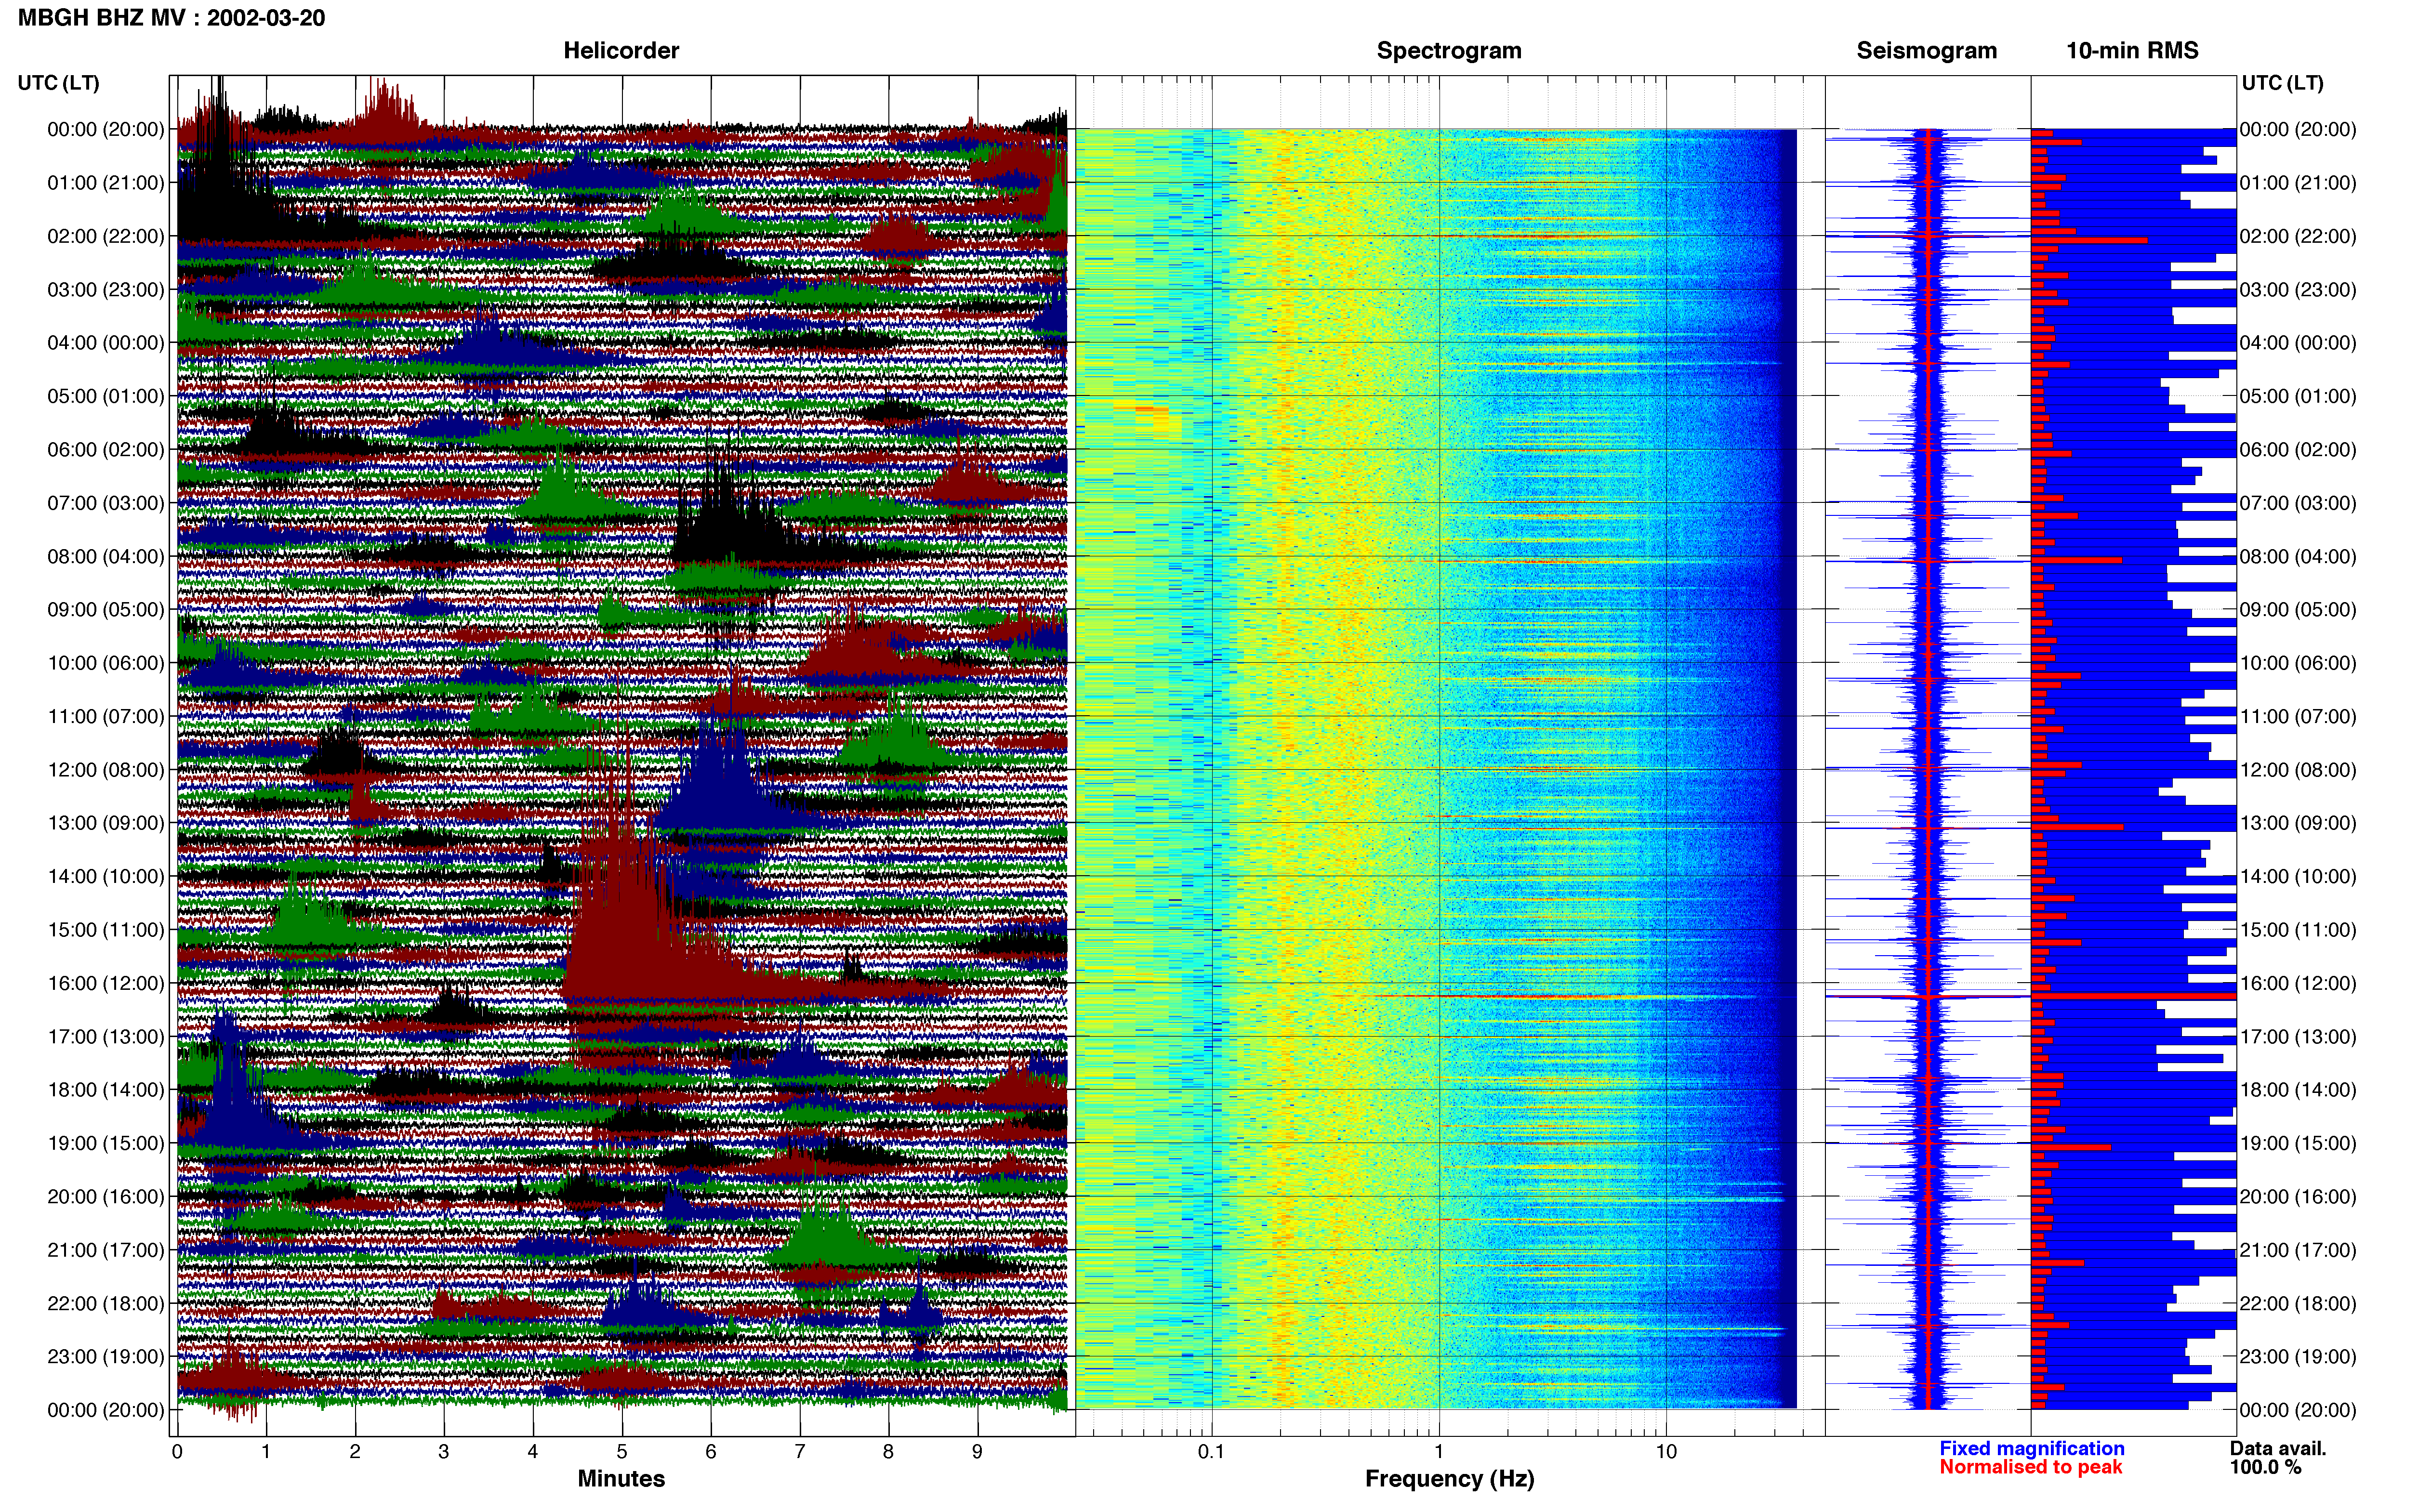The image size is (2418, 1512).
Task: Click minute tick '5' on helicorder axis
Action: (x=622, y=1452)
